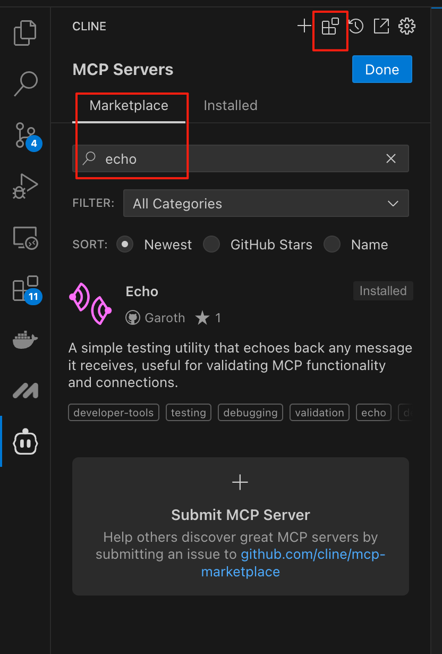Clear the echo search field
The height and width of the screenshot is (654, 442).
pyautogui.click(x=391, y=158)
